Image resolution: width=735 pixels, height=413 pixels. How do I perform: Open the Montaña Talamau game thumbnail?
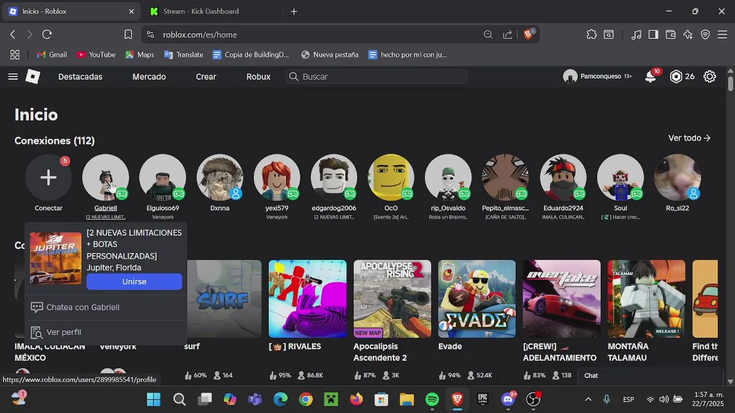(x=647, y=299)
